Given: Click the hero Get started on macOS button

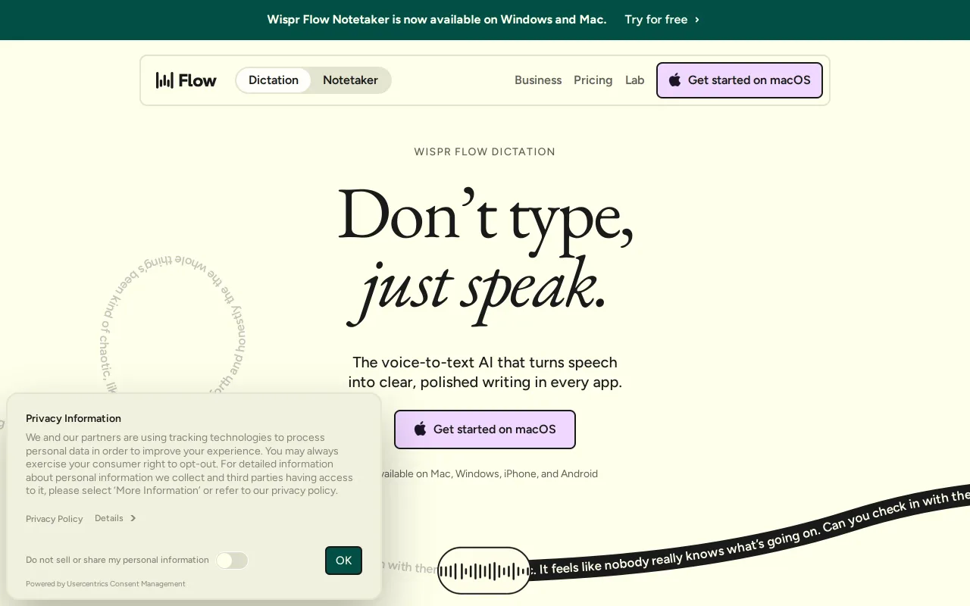Looking at the screenshot, I should [x=485, y=430].
